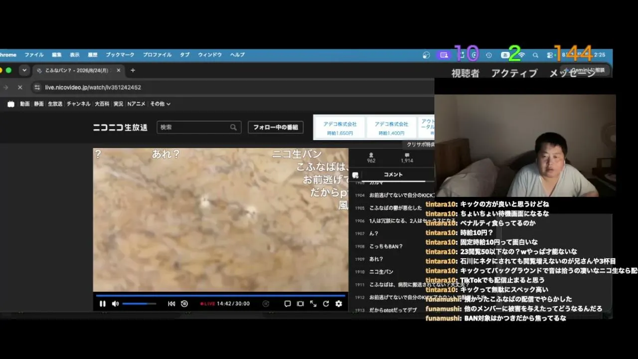Open the Nアニメ link
638x359 pixels.
coord(137,104)
